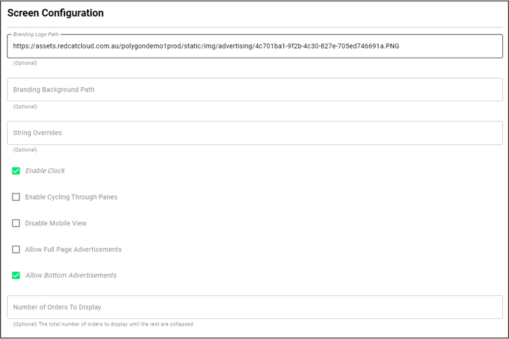
Task: Turn off Allow Bottom Advertisements checkbox
Action: 16,275
